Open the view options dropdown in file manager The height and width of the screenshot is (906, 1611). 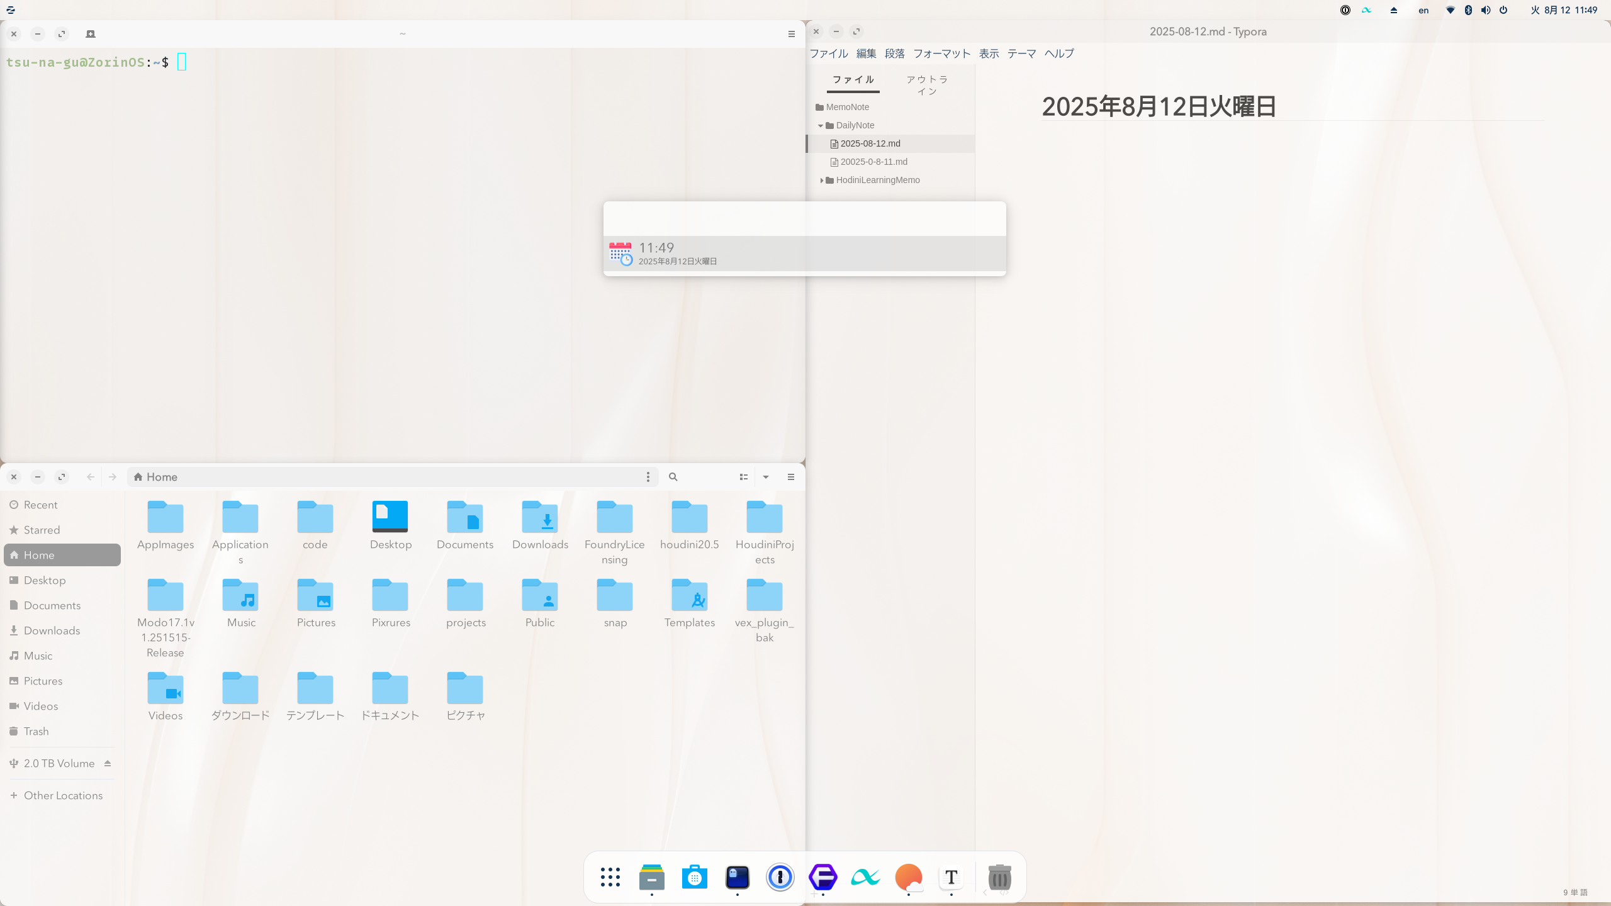tap(766, 477)
